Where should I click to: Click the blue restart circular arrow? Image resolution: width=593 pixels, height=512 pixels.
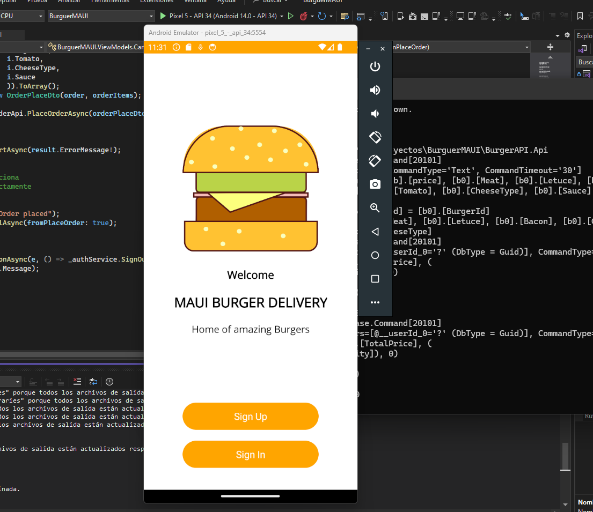(x=322, y=16)
